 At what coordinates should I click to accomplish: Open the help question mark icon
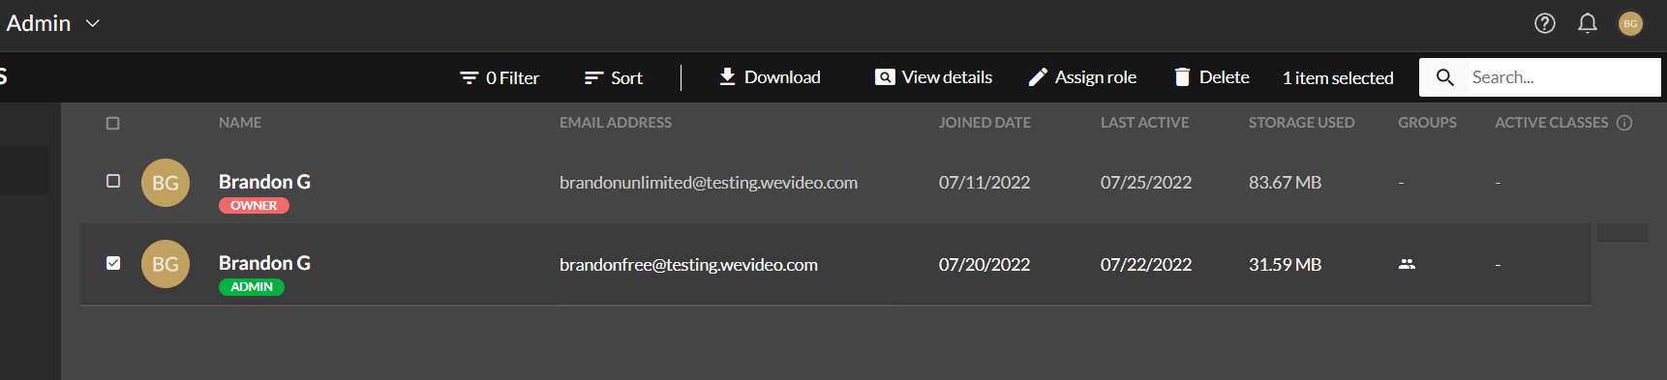[1545, 23]
